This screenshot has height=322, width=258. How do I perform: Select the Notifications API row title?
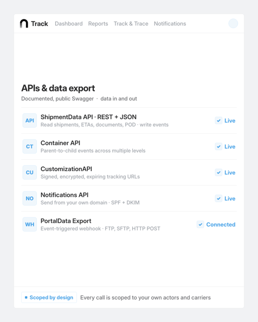[x=64, y=195]
